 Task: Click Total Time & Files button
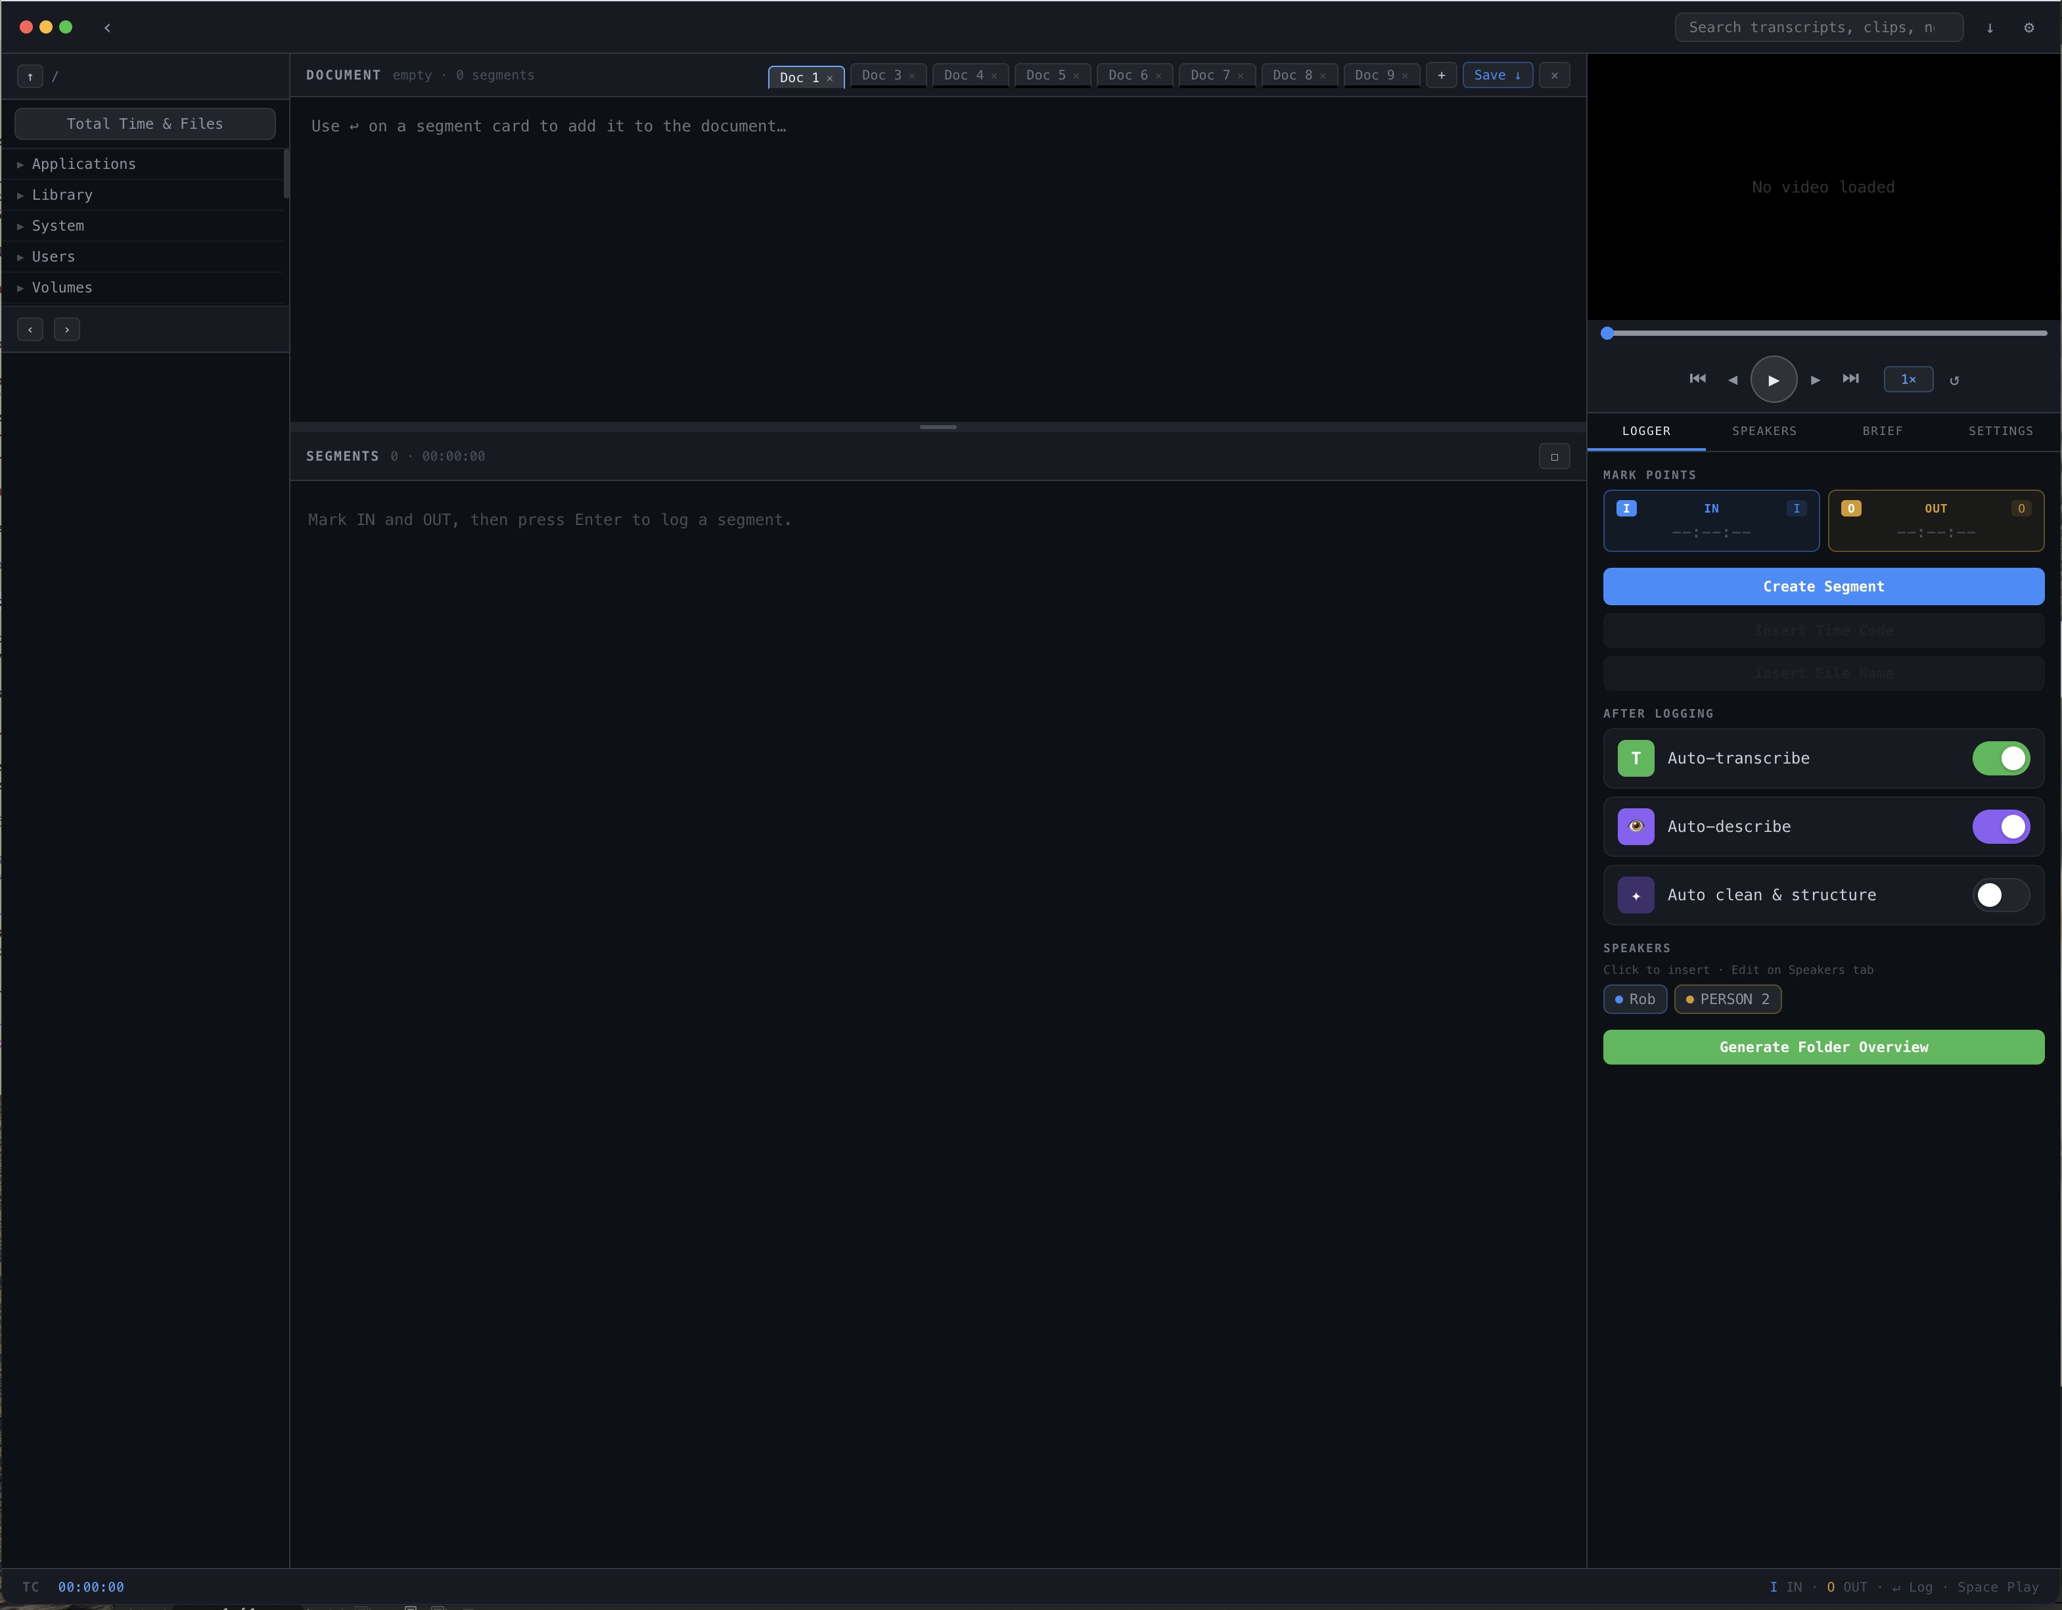coord(145,124)
